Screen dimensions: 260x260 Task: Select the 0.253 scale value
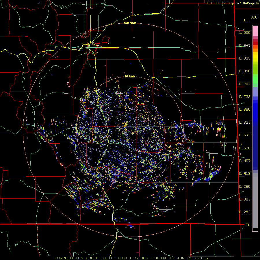coord(245,212)
